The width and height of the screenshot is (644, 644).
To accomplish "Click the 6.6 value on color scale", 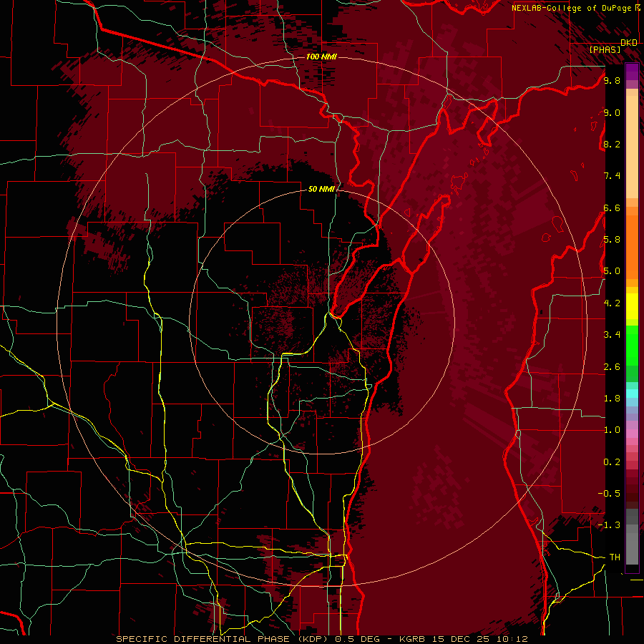I will click(612, 208).
